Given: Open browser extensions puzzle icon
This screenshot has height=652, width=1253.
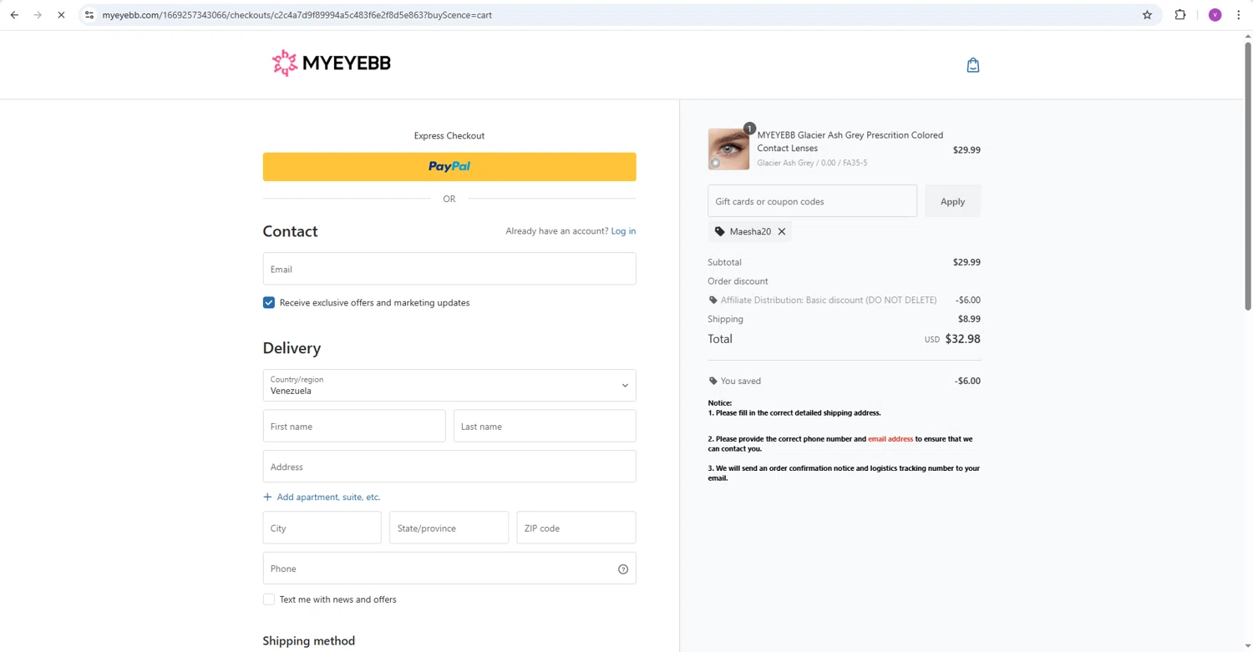Looking at the screenshot, I should click(1180, 15).
